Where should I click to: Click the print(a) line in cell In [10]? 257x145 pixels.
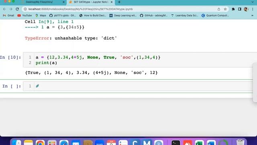(47, 63)
